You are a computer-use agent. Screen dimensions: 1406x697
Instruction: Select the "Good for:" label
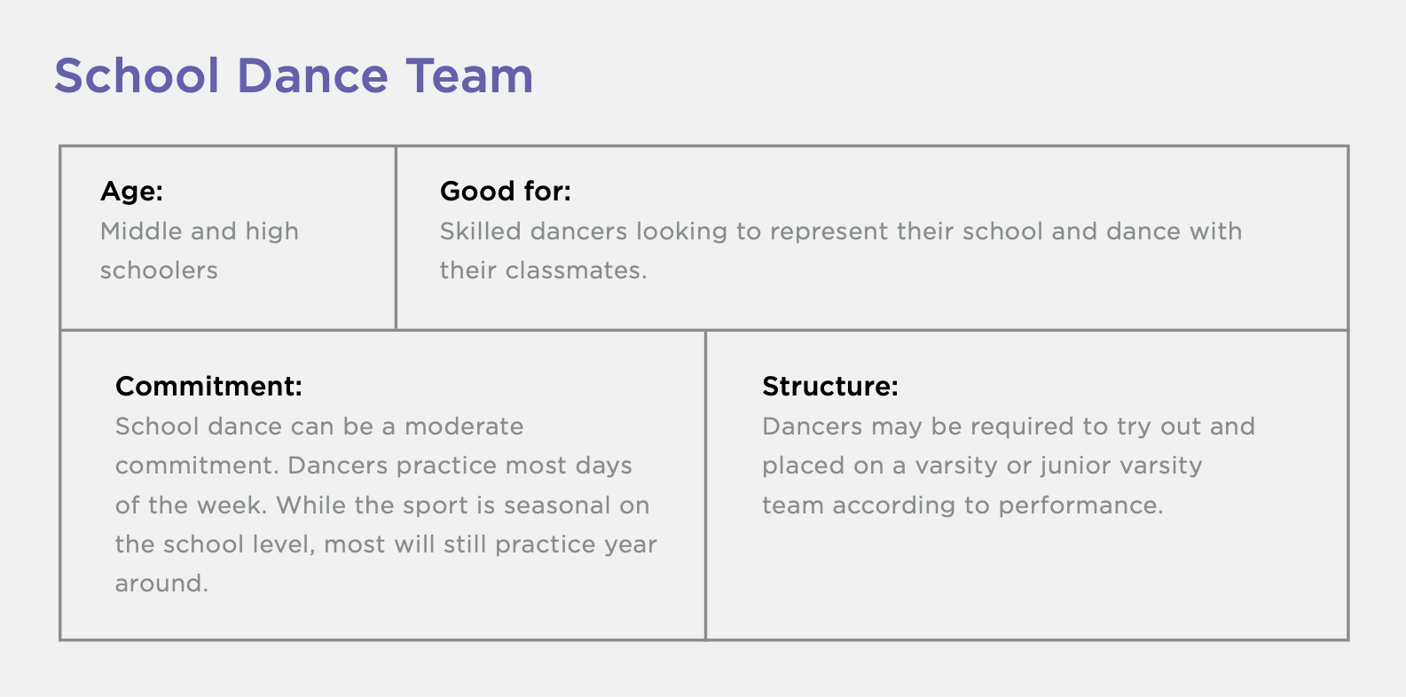(506, 192)
